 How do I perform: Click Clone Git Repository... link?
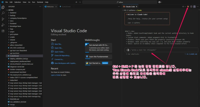pyautogui.click(x=62, y=55)
